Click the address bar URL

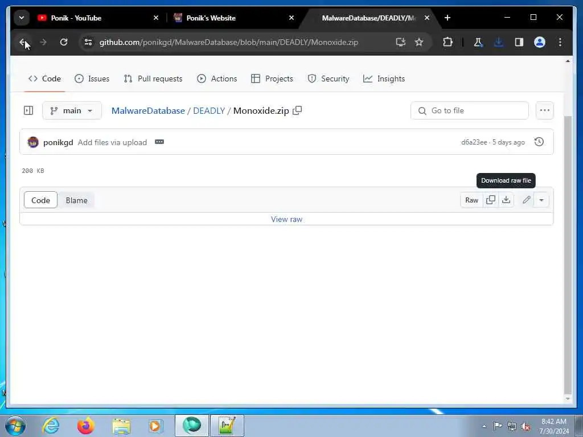click(229, 42)
